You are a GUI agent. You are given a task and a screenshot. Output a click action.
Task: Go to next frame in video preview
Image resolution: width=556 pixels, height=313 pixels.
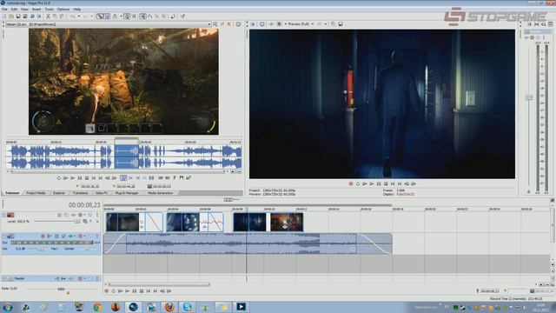[x=414, y=183]
